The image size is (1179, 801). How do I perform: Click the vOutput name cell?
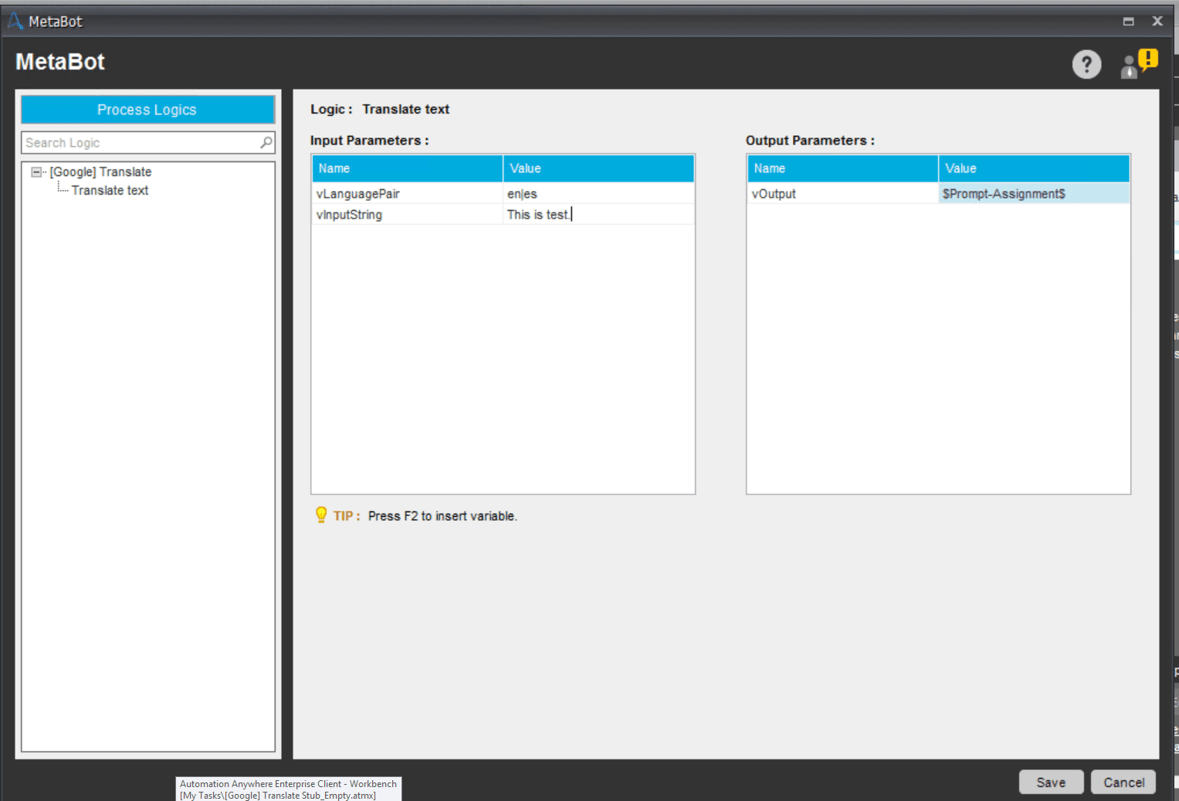pyautogui.click(x=842, y=194)
